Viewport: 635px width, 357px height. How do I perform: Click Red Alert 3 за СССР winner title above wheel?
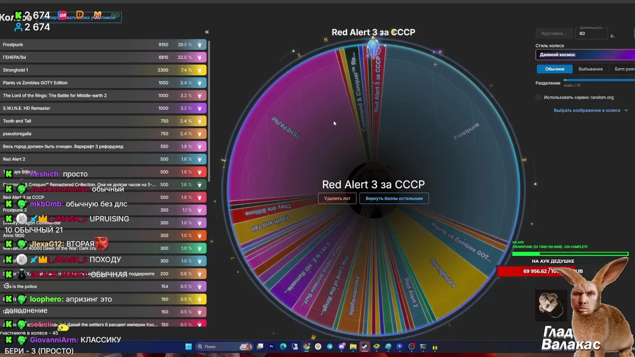(373, 32)
